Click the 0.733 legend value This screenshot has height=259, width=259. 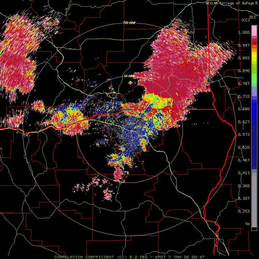point(244,96)
